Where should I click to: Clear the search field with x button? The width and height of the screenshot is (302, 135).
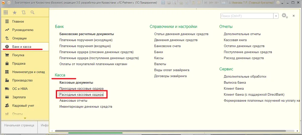pyautogui.click(x=276, y=16)
